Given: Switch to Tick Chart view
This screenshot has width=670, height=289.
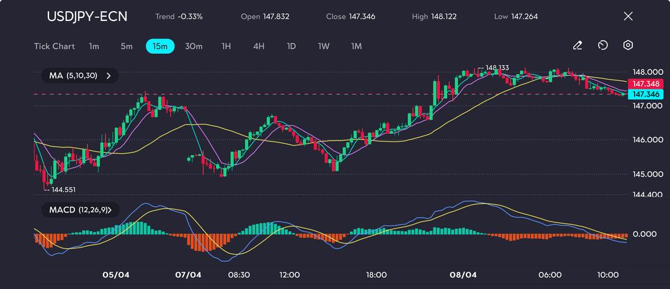Looking at the screenshot, I should [x=54, y=46].
